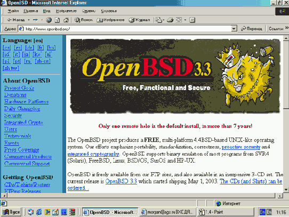The image size is (289, 217).
Task: Launch Internet Explorer from quick launch bar
Action: tap(39, 212)
